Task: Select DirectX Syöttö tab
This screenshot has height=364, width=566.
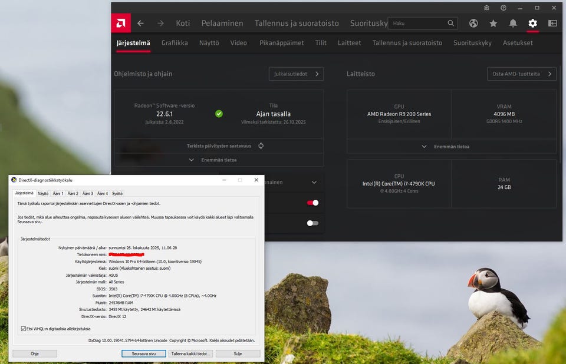Action: pyautogui.click(x=117, y=193)
